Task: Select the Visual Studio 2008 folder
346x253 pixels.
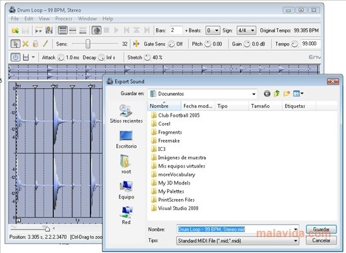Action: point(175,208)
